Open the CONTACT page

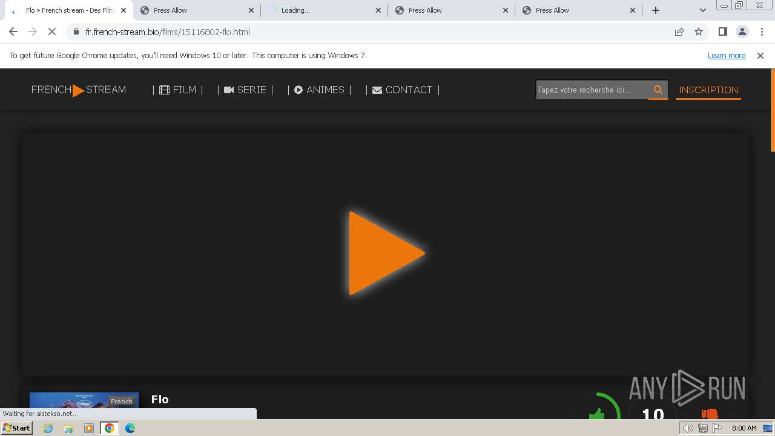[x=403, y=90]
